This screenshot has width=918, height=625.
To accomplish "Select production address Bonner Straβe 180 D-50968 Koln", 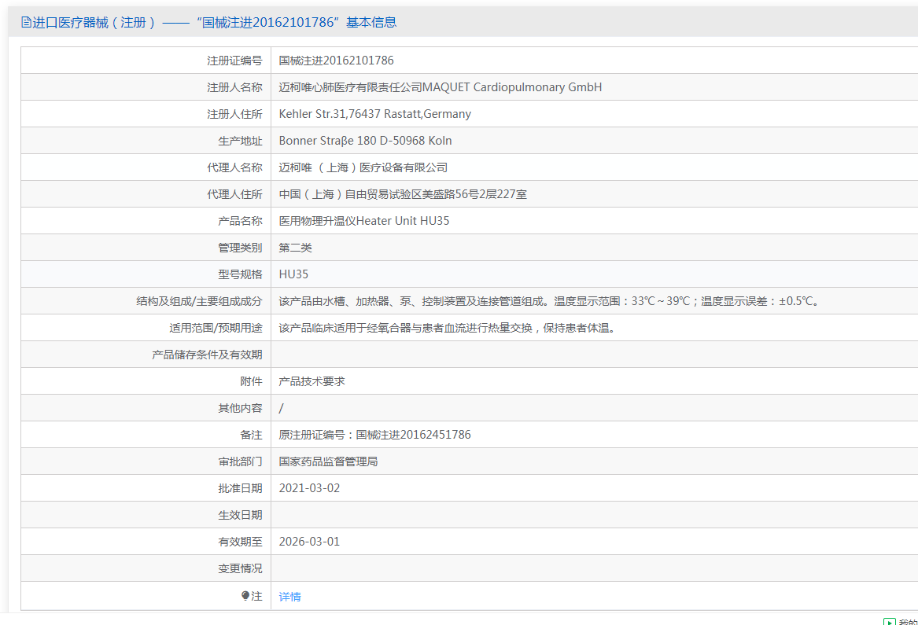I will click(365, 141).
